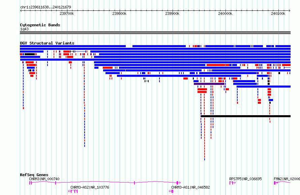Click the 239800k scale tick label

coord(119,13)
